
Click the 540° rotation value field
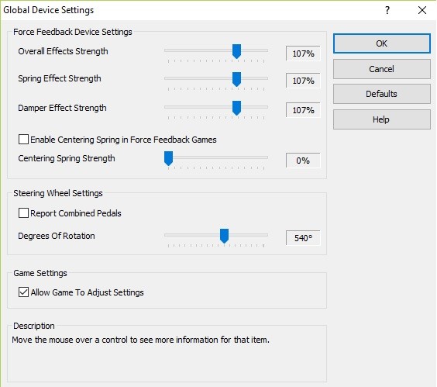[303, 238]
